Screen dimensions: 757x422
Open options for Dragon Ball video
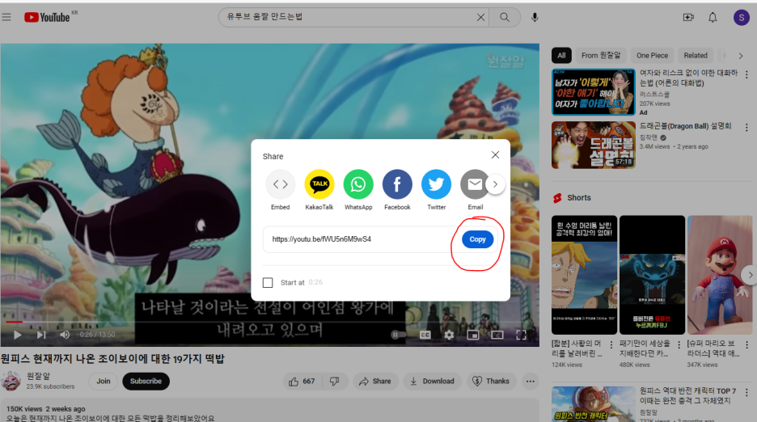click(746, 128)
